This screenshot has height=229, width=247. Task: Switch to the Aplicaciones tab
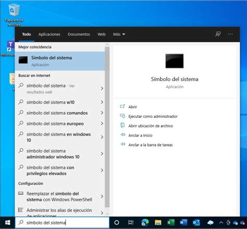click(x=50, y=34)
